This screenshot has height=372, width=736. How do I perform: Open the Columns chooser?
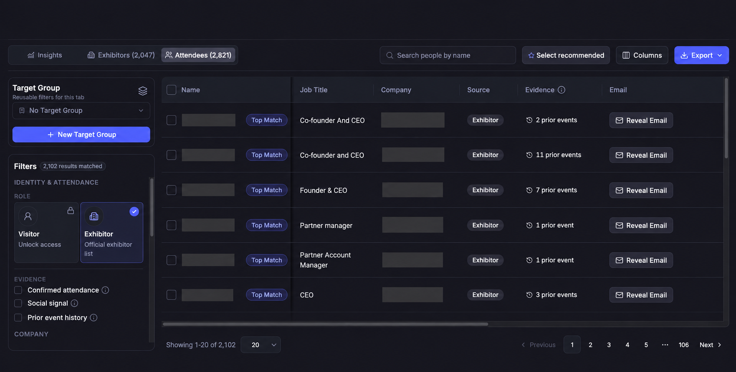point(642,55)
